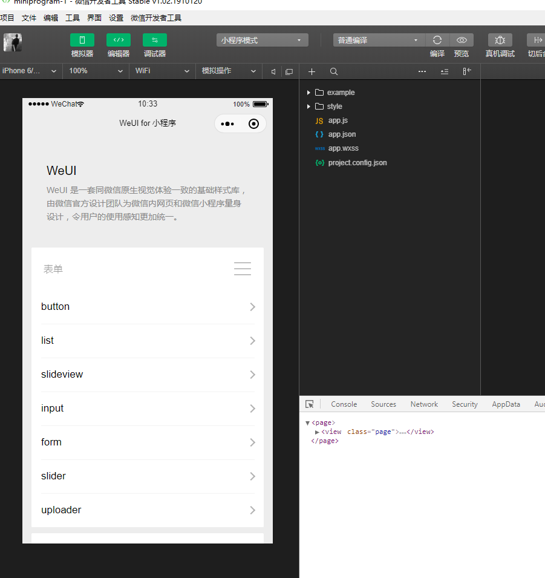Click the file search magnifier icon
This screenshot has width=545, height=578.
(x=334, y=71)
